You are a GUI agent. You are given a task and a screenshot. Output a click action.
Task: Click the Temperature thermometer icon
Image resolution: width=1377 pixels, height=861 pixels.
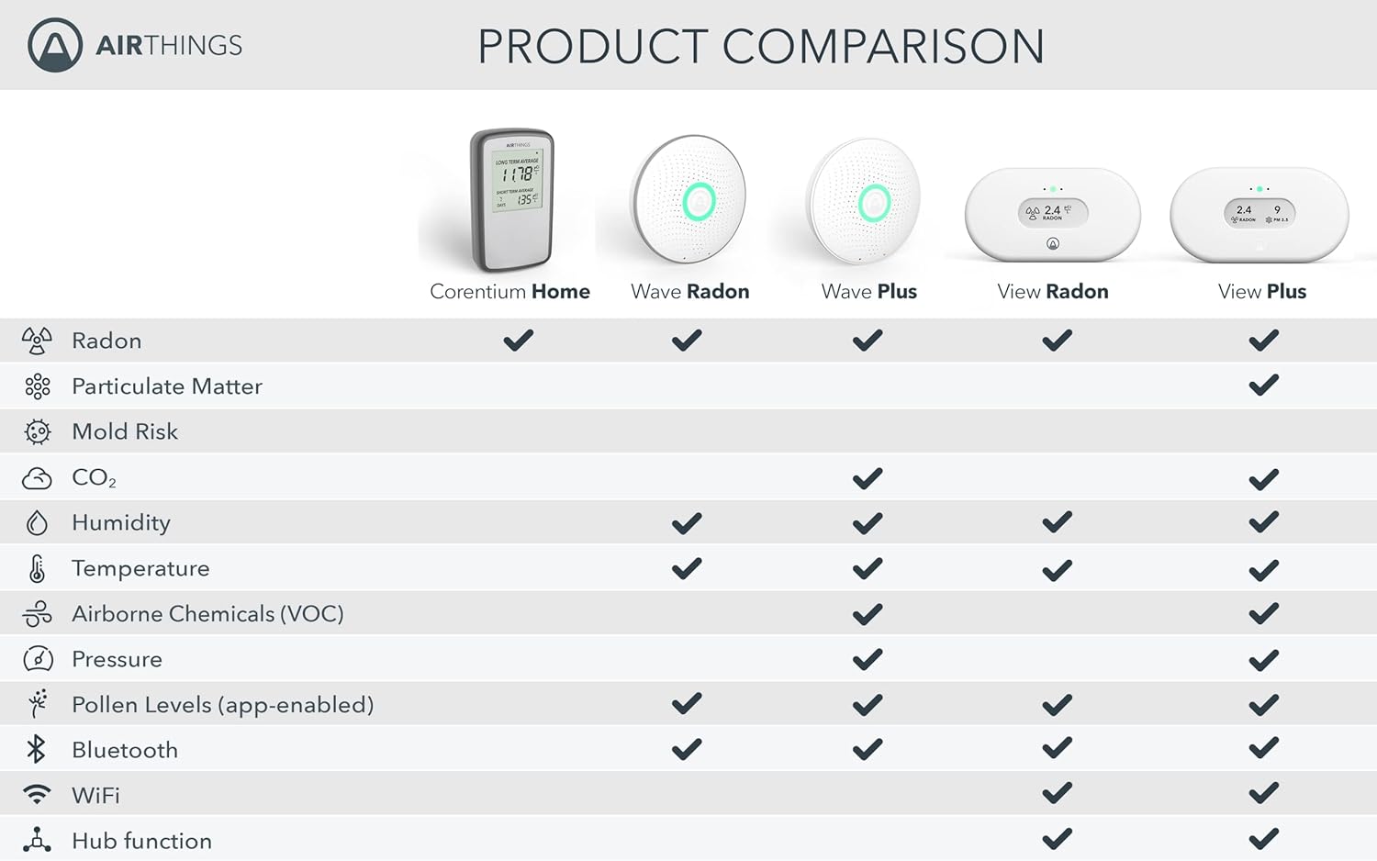37,569
